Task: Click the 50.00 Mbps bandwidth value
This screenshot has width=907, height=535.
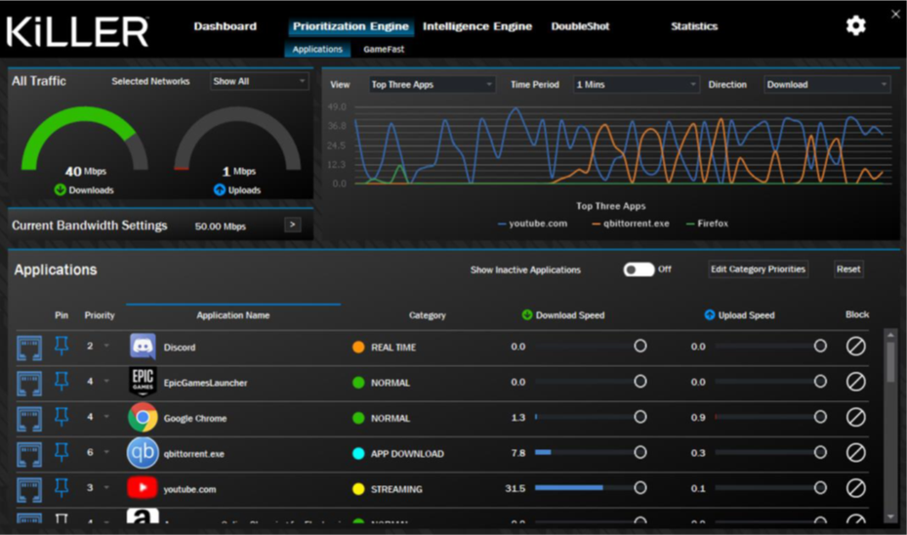Action: 221,226
